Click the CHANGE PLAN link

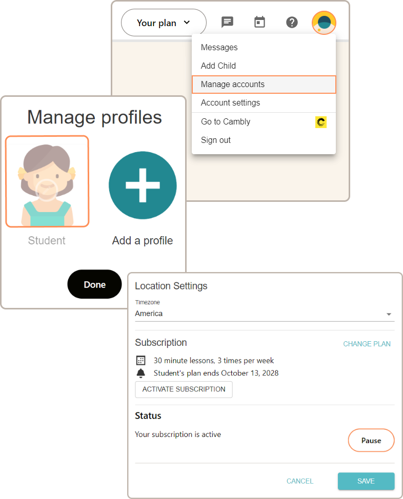pos(367,344)
